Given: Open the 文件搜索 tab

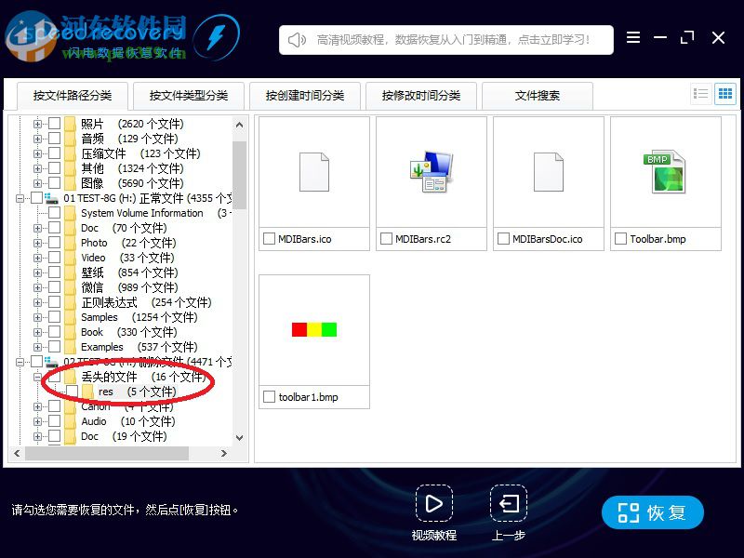Looking at the screenshot, I should (538, 95).
